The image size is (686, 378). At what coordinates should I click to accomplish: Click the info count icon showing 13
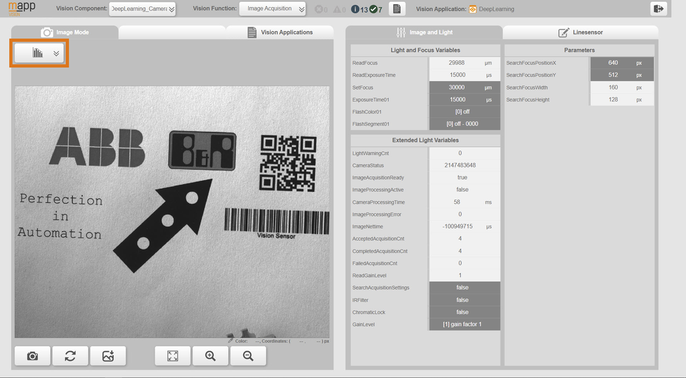356,9
